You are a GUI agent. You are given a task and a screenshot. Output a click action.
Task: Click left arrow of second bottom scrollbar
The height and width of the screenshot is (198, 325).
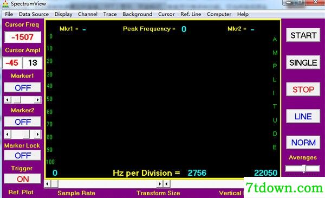[x=167, y=184]
